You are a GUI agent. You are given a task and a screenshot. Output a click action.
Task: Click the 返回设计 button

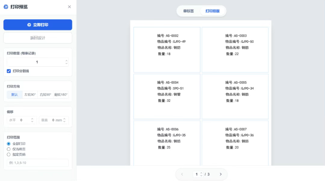point(38,38)
